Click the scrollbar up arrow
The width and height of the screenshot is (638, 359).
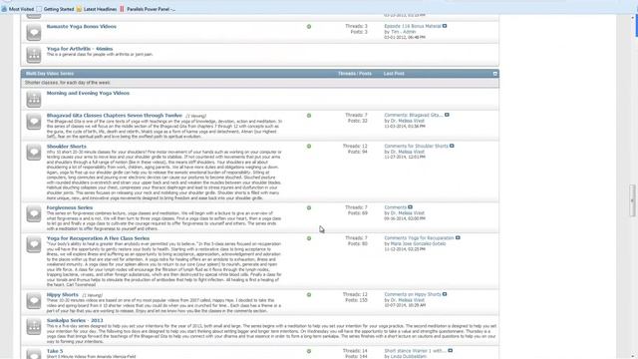point(632,18)
